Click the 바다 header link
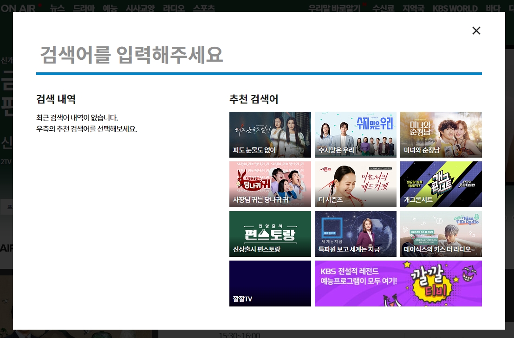This screenshot has height=338, width=514. [x=493, y=8]
